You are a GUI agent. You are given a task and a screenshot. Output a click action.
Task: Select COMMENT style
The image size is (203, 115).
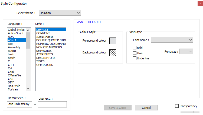[51, 33]
